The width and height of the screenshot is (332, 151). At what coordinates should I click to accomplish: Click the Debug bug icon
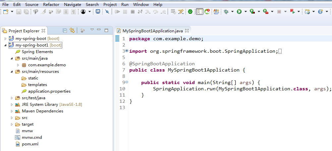(226, 12)
